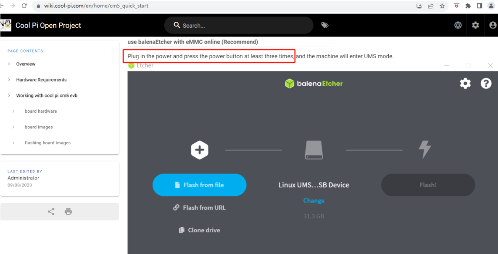498x254 pixels.
Task: Choose Clone drive option
Action: [x=200, y=230]
